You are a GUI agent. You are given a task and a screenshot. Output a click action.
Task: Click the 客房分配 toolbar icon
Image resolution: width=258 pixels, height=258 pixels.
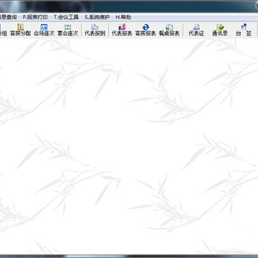point(21,30)
